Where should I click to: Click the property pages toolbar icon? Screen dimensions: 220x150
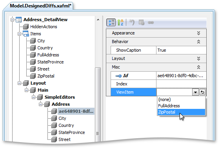coord(142,22)
